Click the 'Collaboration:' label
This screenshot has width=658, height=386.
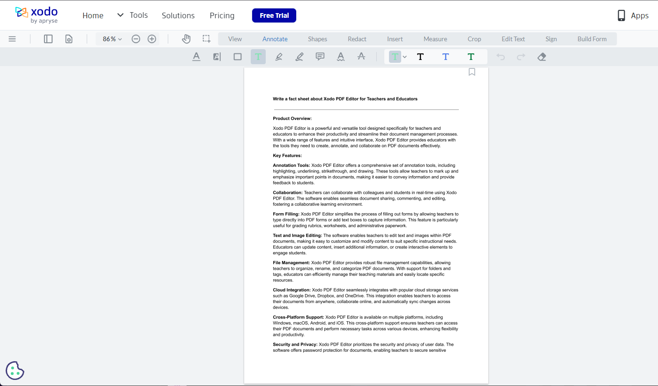coord(288,193)
